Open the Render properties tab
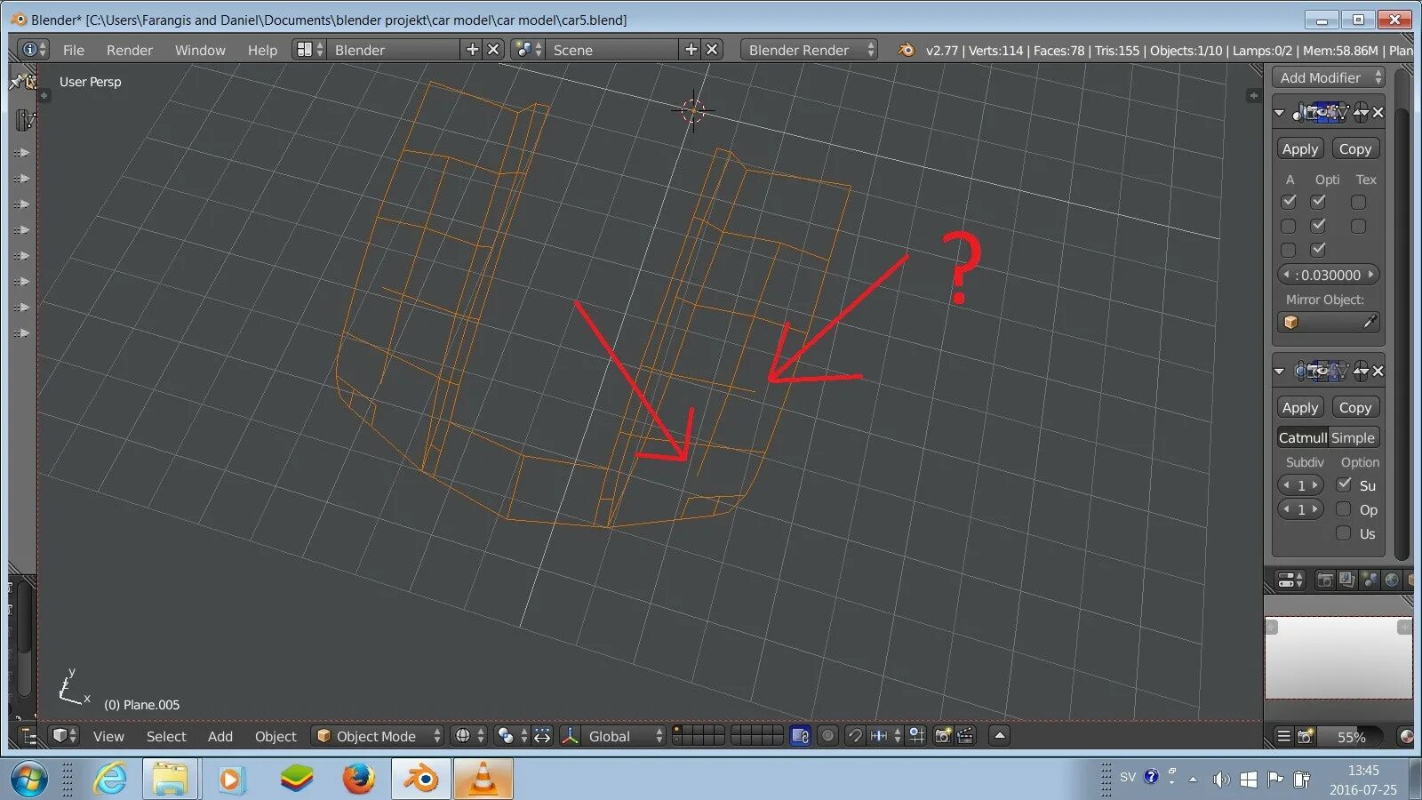1422x800 pixels. tap(1325, 580)
